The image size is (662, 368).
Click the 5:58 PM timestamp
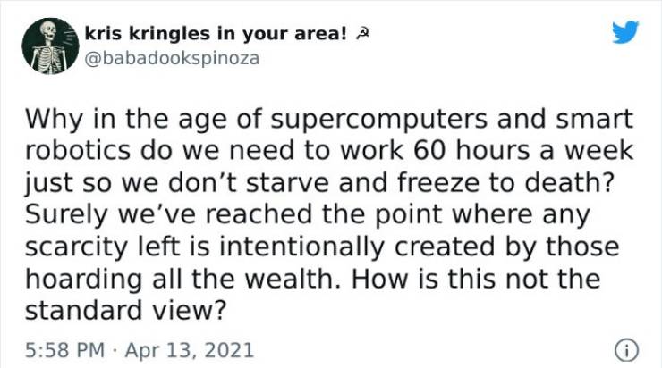65,350
